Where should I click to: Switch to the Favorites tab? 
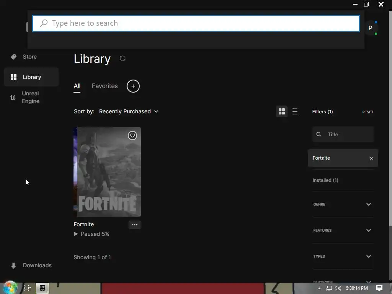tap(105, 86)
